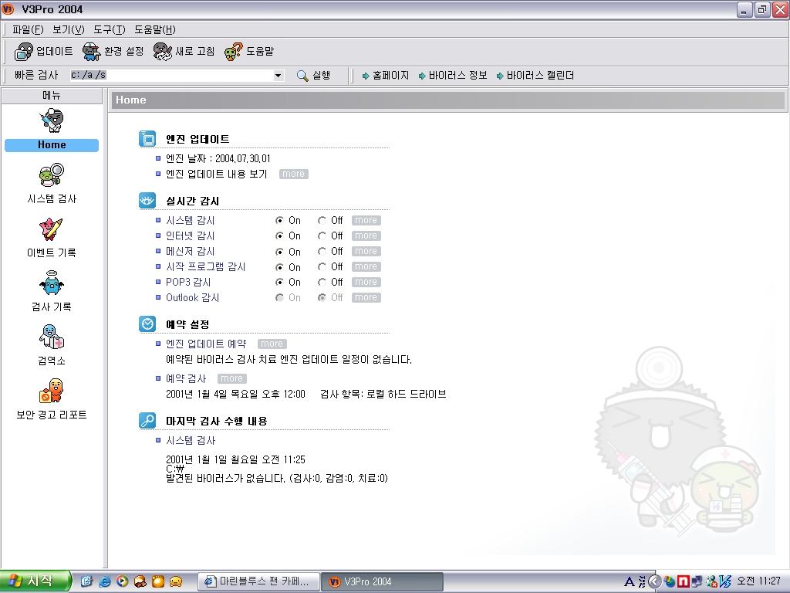Open the 홈페이지 link
Viewport: 790px width, 593px height.
point(386,76)
